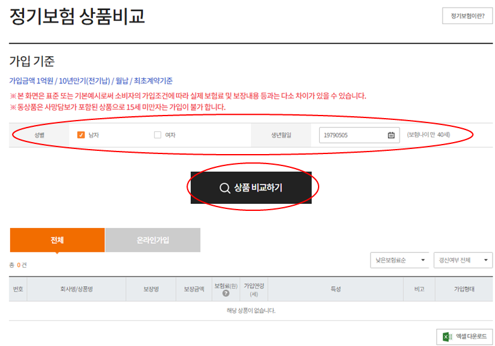Screen dimensions: 495x346
Task: Click the 가입형태 column header
Action: pos(464,289)
